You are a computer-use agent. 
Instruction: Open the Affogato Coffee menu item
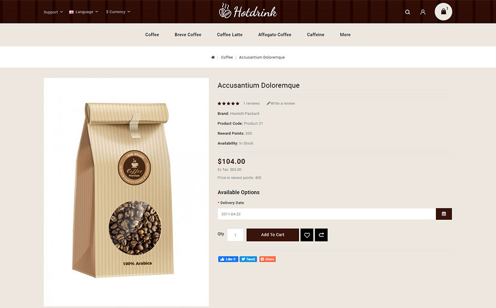pos(274,35)
